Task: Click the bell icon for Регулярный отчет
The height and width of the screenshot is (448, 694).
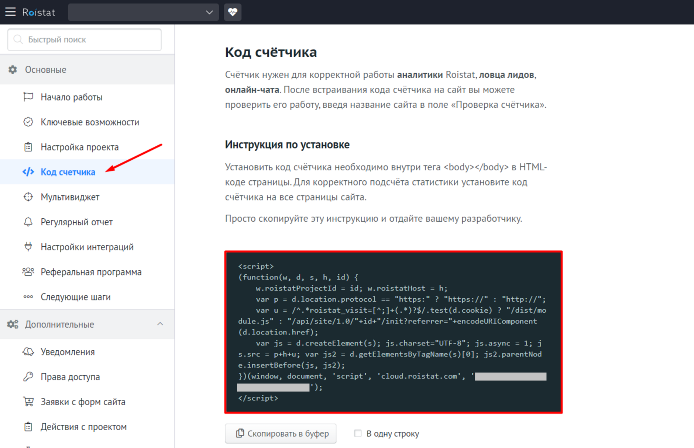Action: pyautogui.click(x=28, y=222)
